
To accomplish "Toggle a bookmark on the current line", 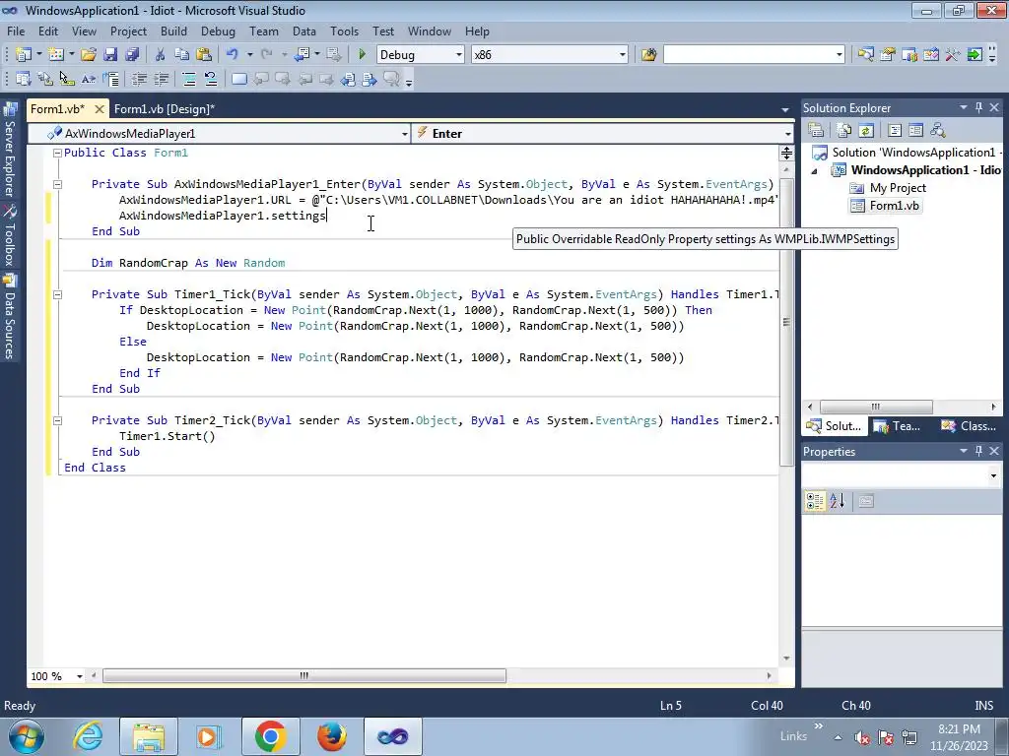I will (x=239, y=79).
